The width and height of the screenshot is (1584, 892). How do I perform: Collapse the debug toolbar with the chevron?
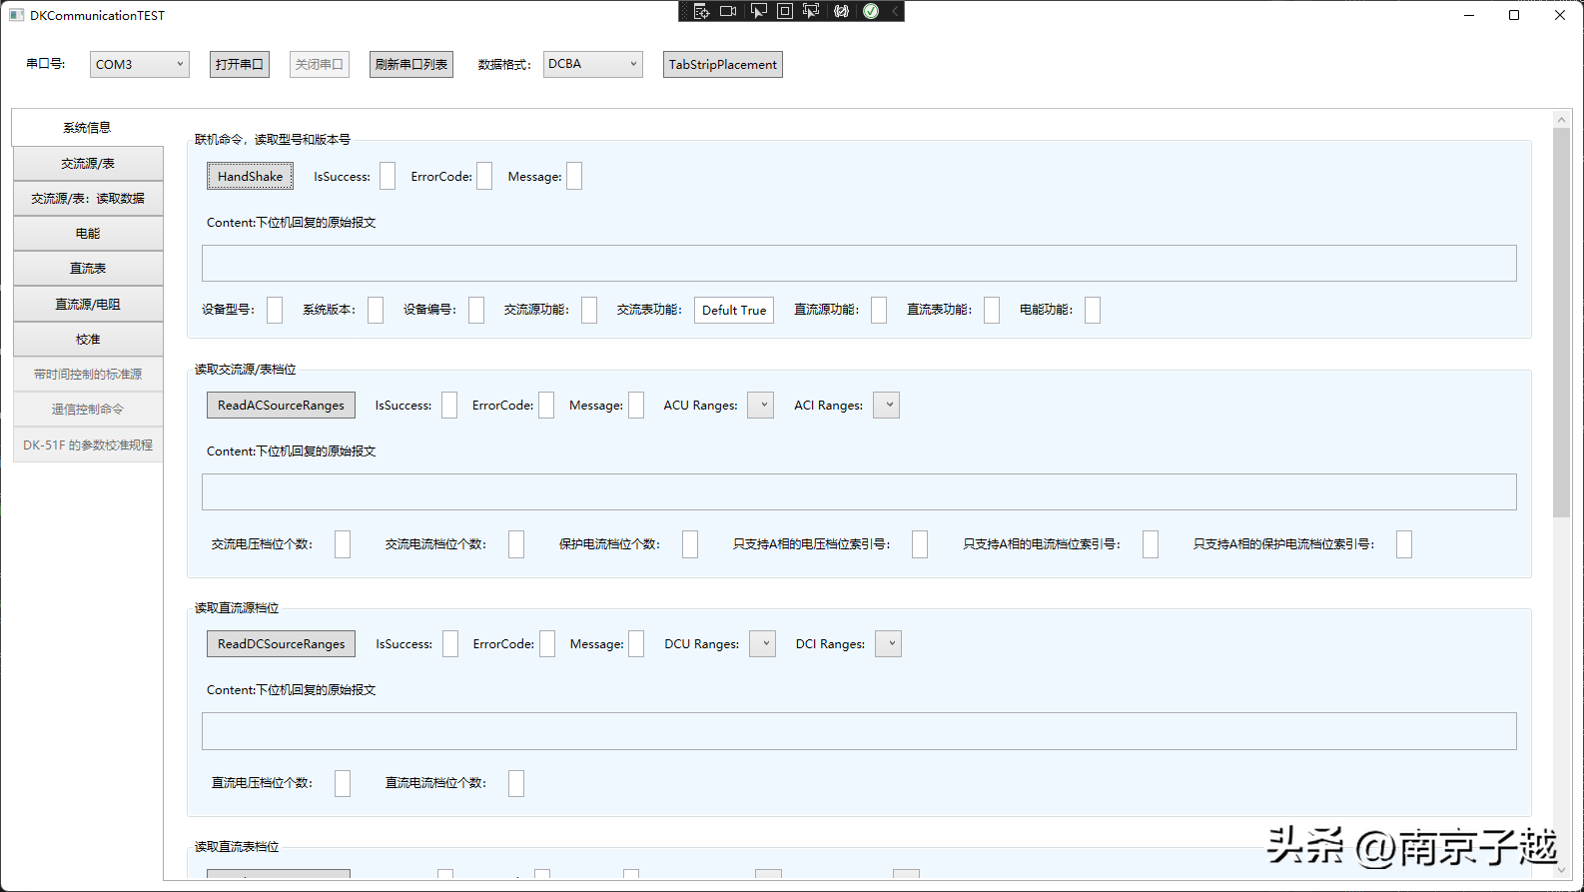click(895, 11)
